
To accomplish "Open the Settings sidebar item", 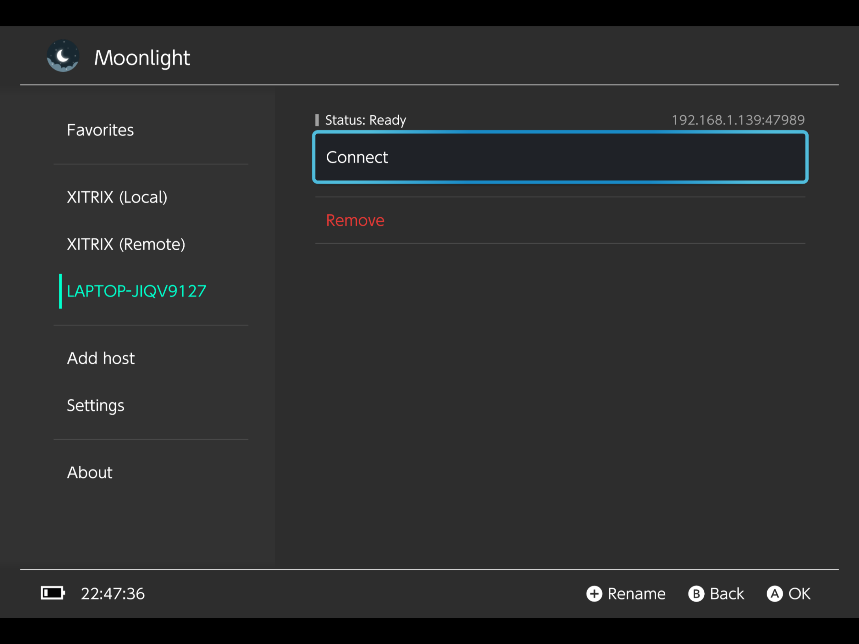I will pyautogui.click(x=151, y=406).
